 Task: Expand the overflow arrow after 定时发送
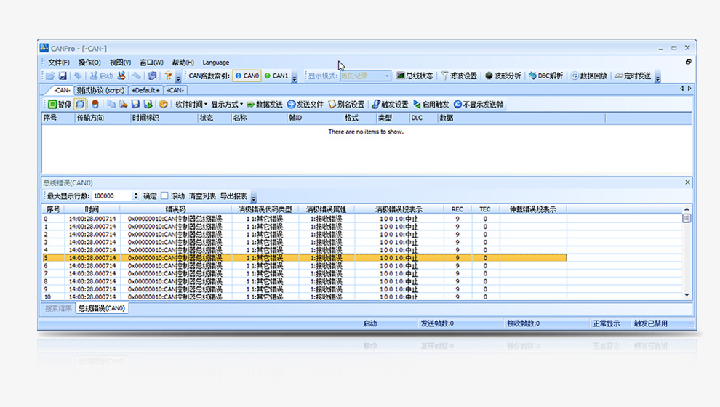(657, 78)
